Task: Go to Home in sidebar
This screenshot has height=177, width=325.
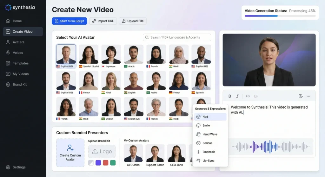Action: click(23, 21)
